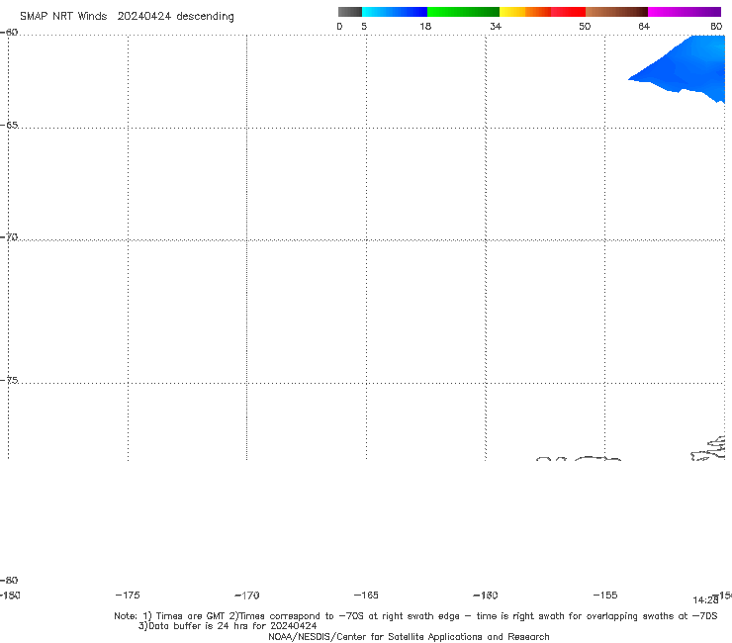Click the '-70' latitude axis label
Screen dimensions: 732x643
pyautogui.click(x=9, y=237)
